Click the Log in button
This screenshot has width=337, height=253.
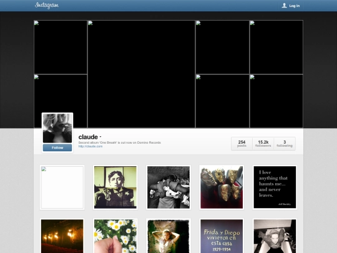tap(291, 6)
